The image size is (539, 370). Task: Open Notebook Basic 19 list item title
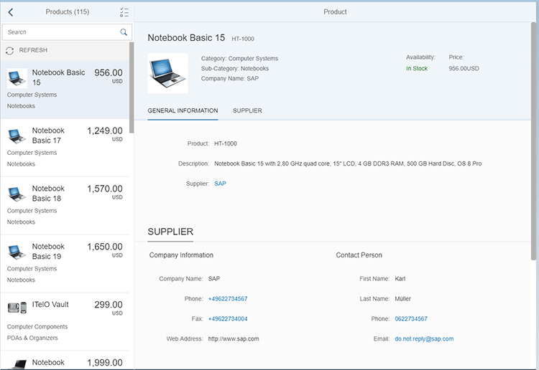pyautogui.click(x=48, y=252)
